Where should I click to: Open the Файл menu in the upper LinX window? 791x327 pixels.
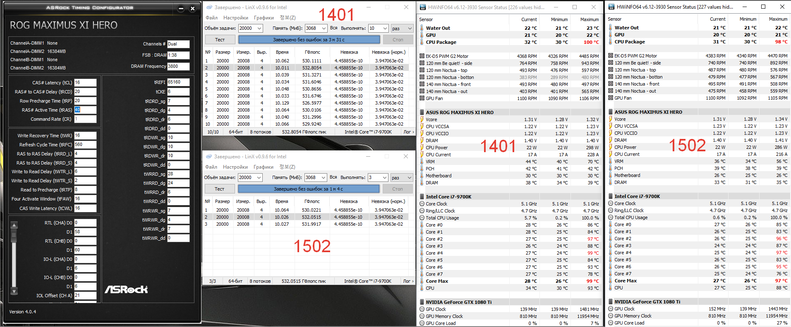click(211, 18)
